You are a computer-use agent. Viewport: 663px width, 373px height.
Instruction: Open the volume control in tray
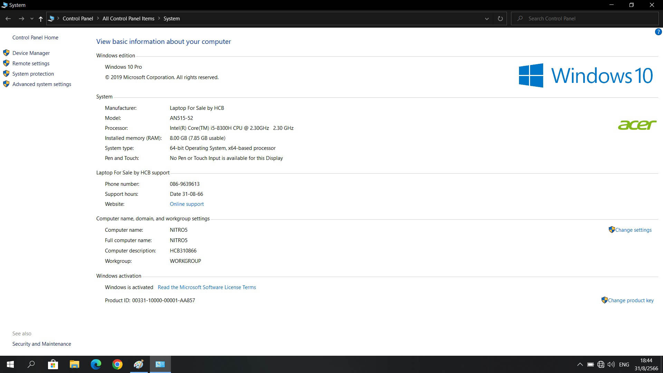click(611, 364)
